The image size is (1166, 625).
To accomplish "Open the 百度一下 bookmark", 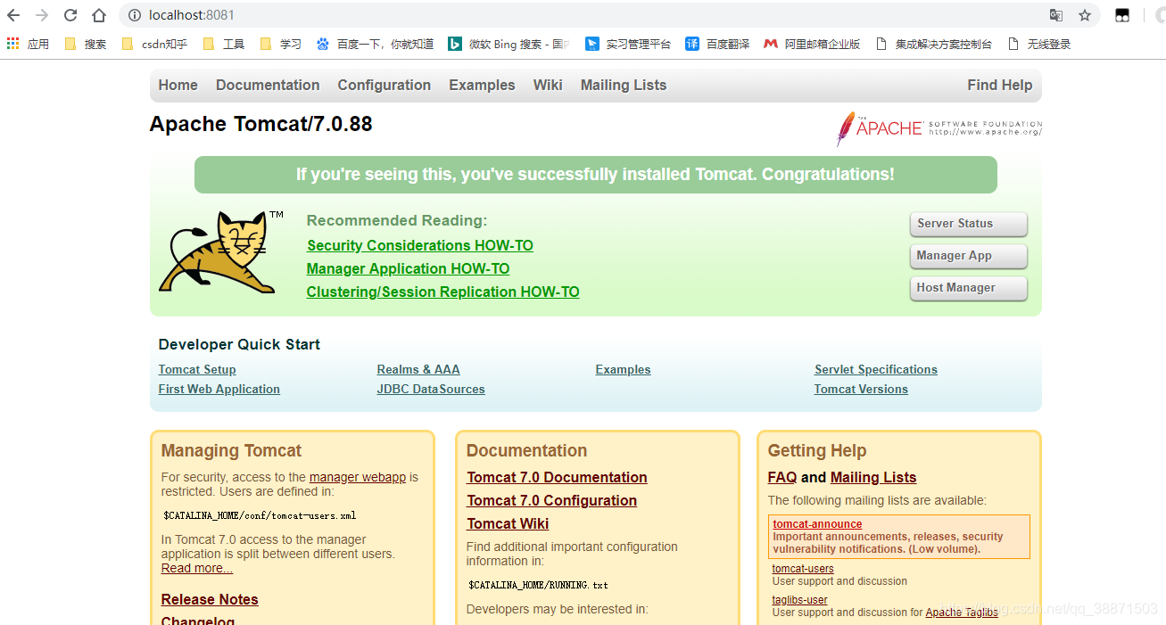I will [x=375, y=44].
